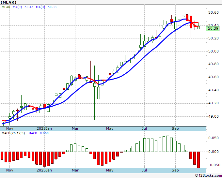The height and width of the screenshot is (178, 222).
Task: Click the MA(9) legend label
Action: tap(17, 7)
